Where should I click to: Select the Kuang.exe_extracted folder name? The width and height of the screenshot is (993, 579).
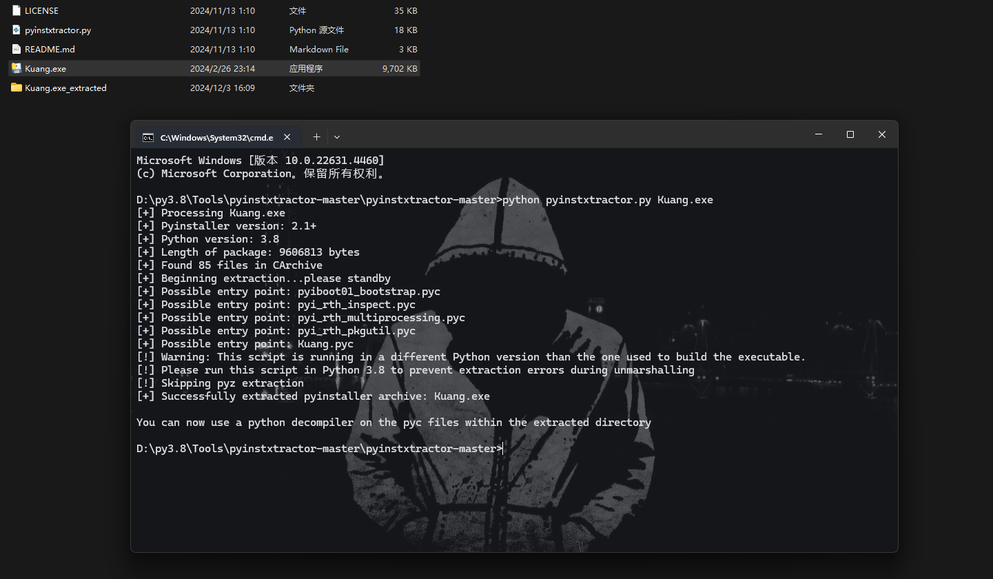pyautogui.click(x=65, y=88)
